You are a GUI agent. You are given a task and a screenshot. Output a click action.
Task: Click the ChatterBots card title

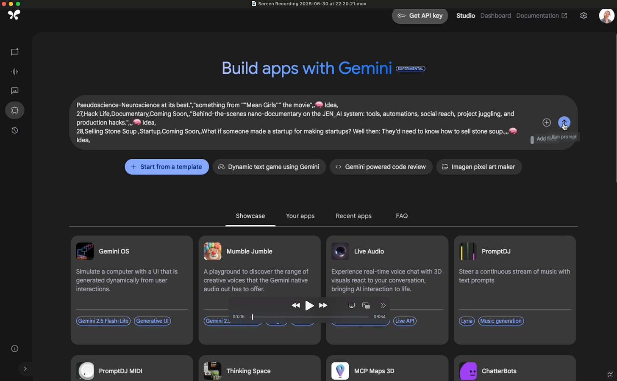499,371
